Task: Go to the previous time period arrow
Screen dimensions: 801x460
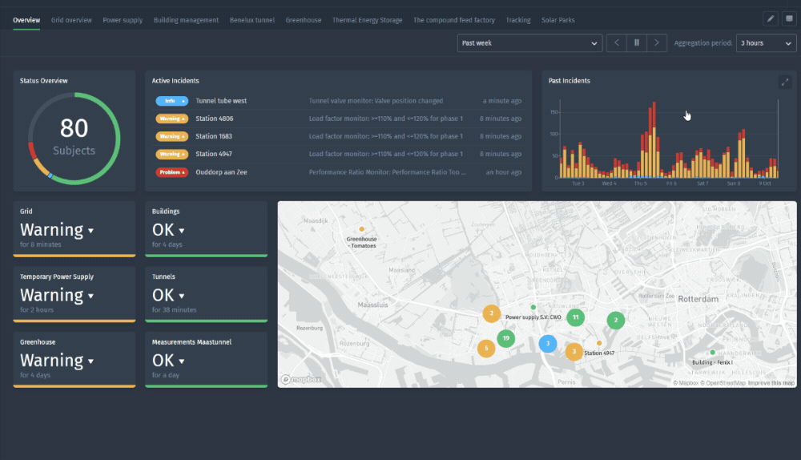Action: coord(616,43)
